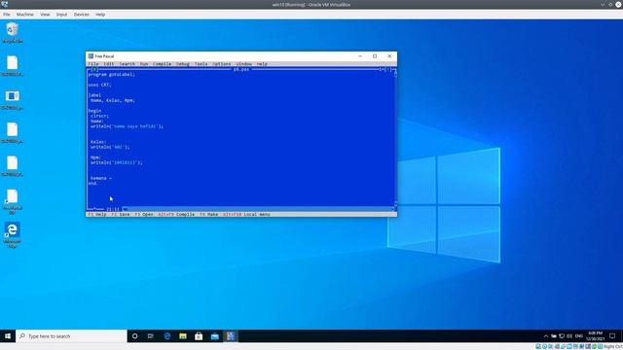Open the Windows Start menu
The image size is (623, 350).
point(8,336)
